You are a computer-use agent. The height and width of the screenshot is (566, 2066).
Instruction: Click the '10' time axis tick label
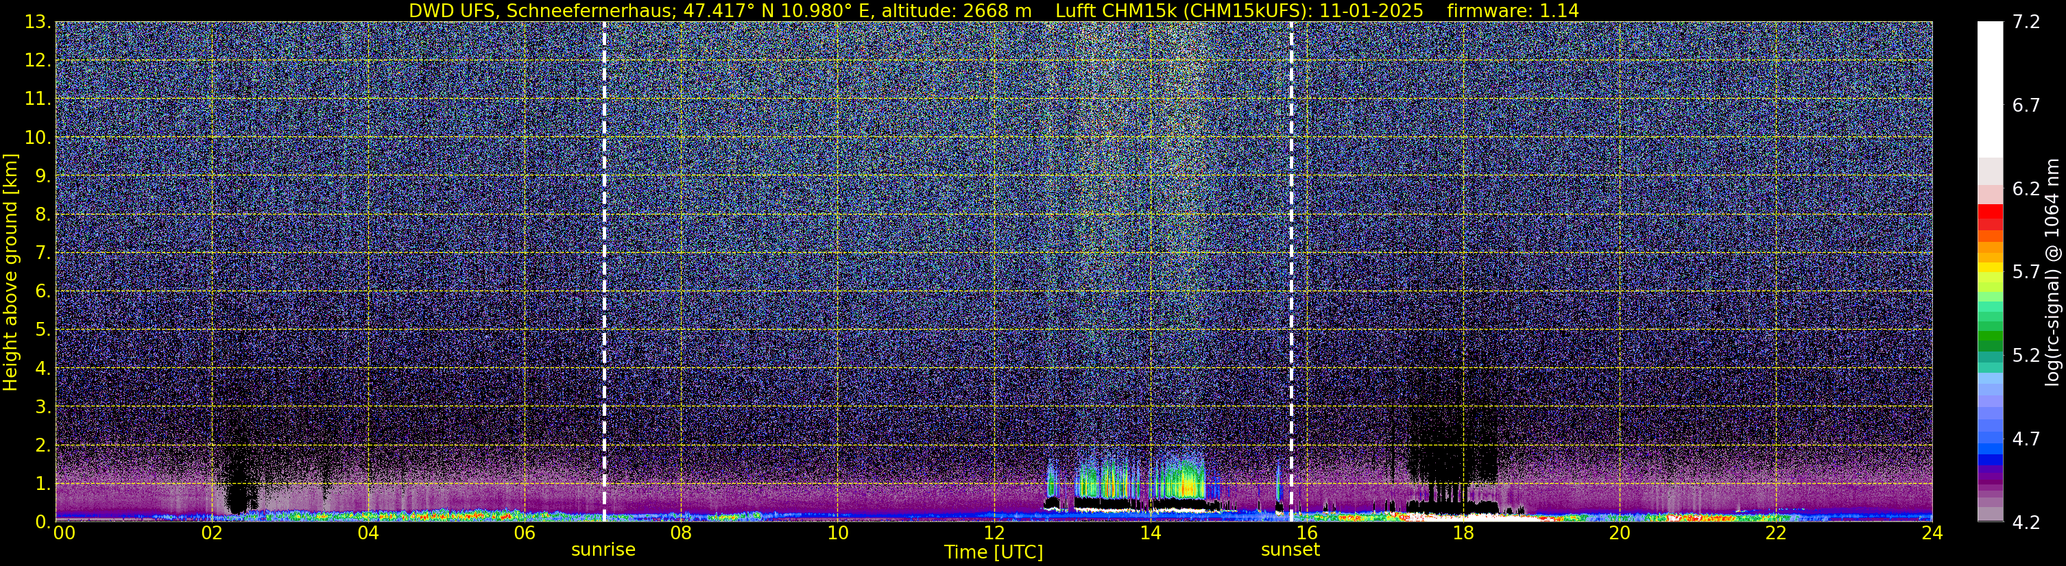pos(837,533)
